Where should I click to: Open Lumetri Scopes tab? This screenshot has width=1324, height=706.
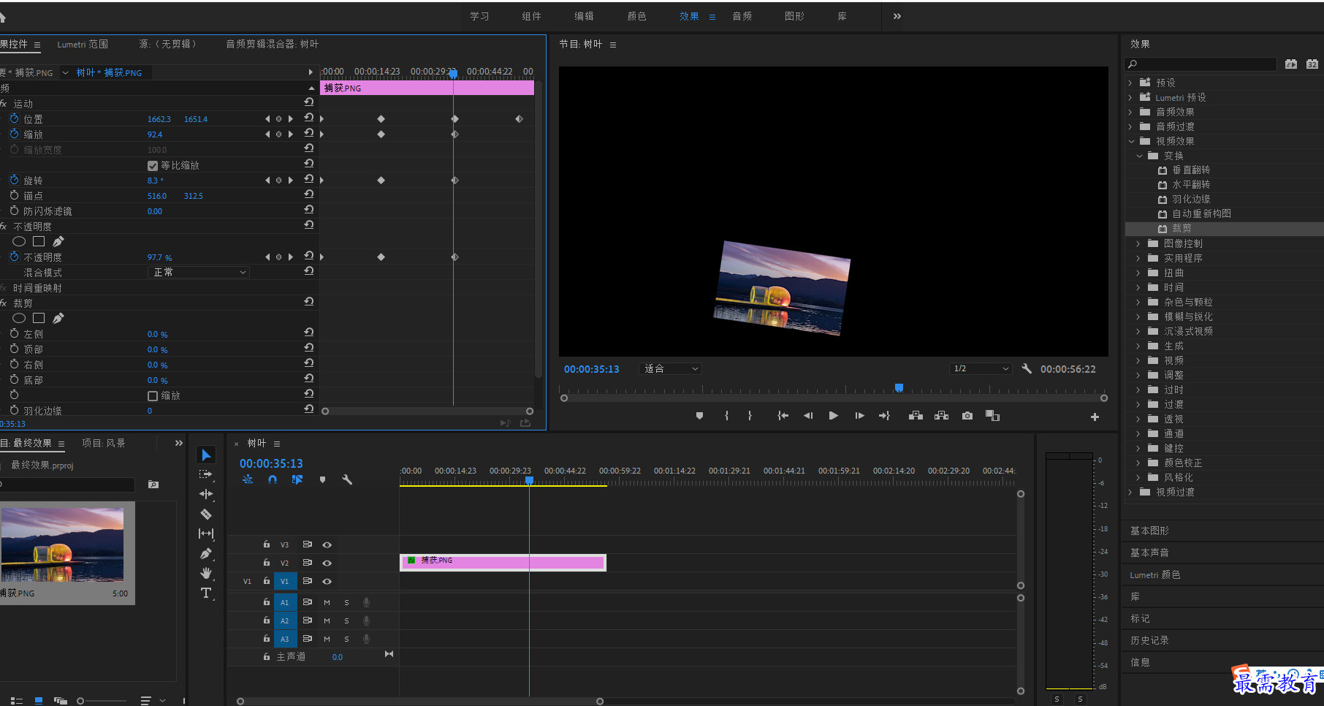point(83,44)
